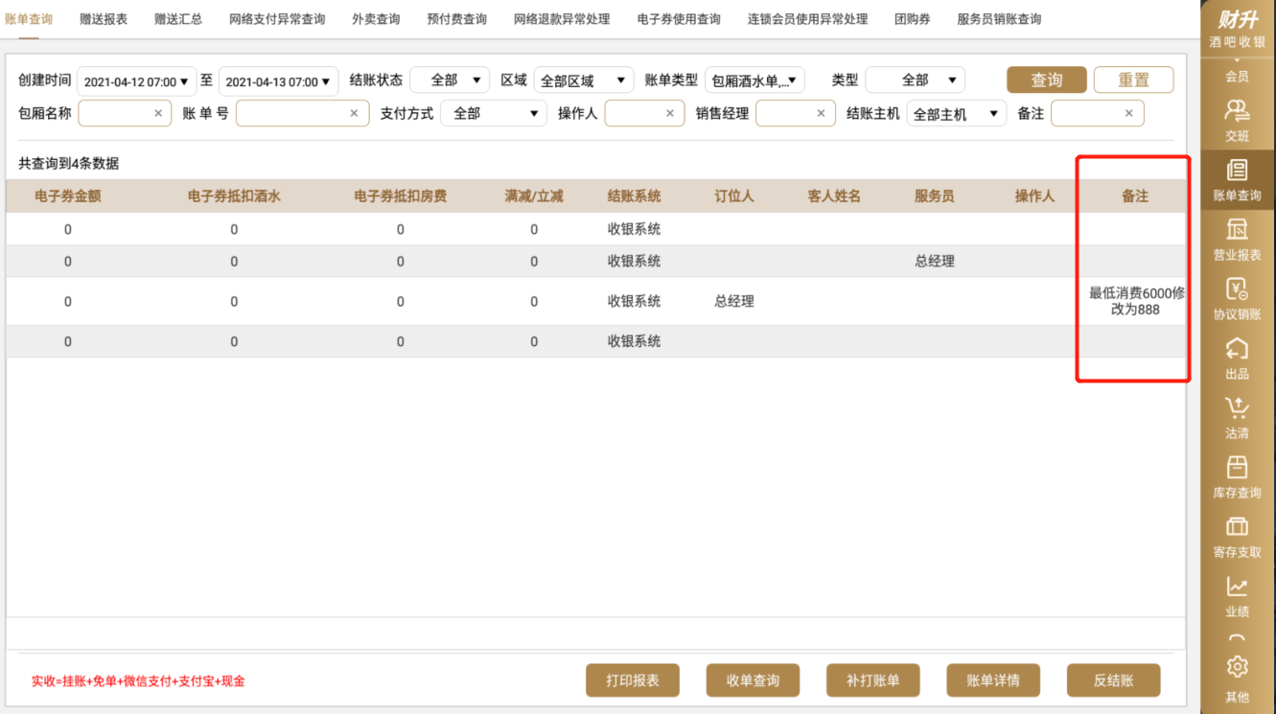Image resolution: width=1276 pixels, height=714 pixels.
Task: Click the 结账系统 column header
Action: point(634,196)
